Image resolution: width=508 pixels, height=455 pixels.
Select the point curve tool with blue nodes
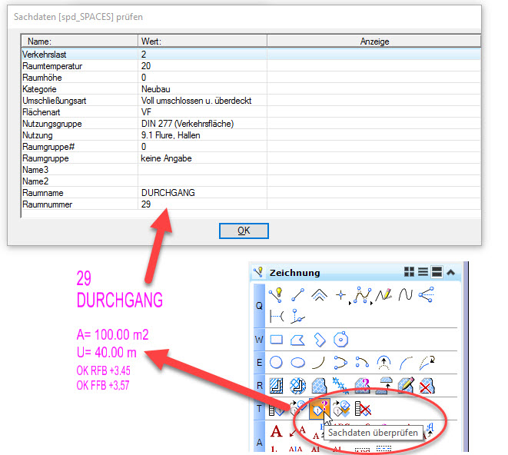point(362,295)
